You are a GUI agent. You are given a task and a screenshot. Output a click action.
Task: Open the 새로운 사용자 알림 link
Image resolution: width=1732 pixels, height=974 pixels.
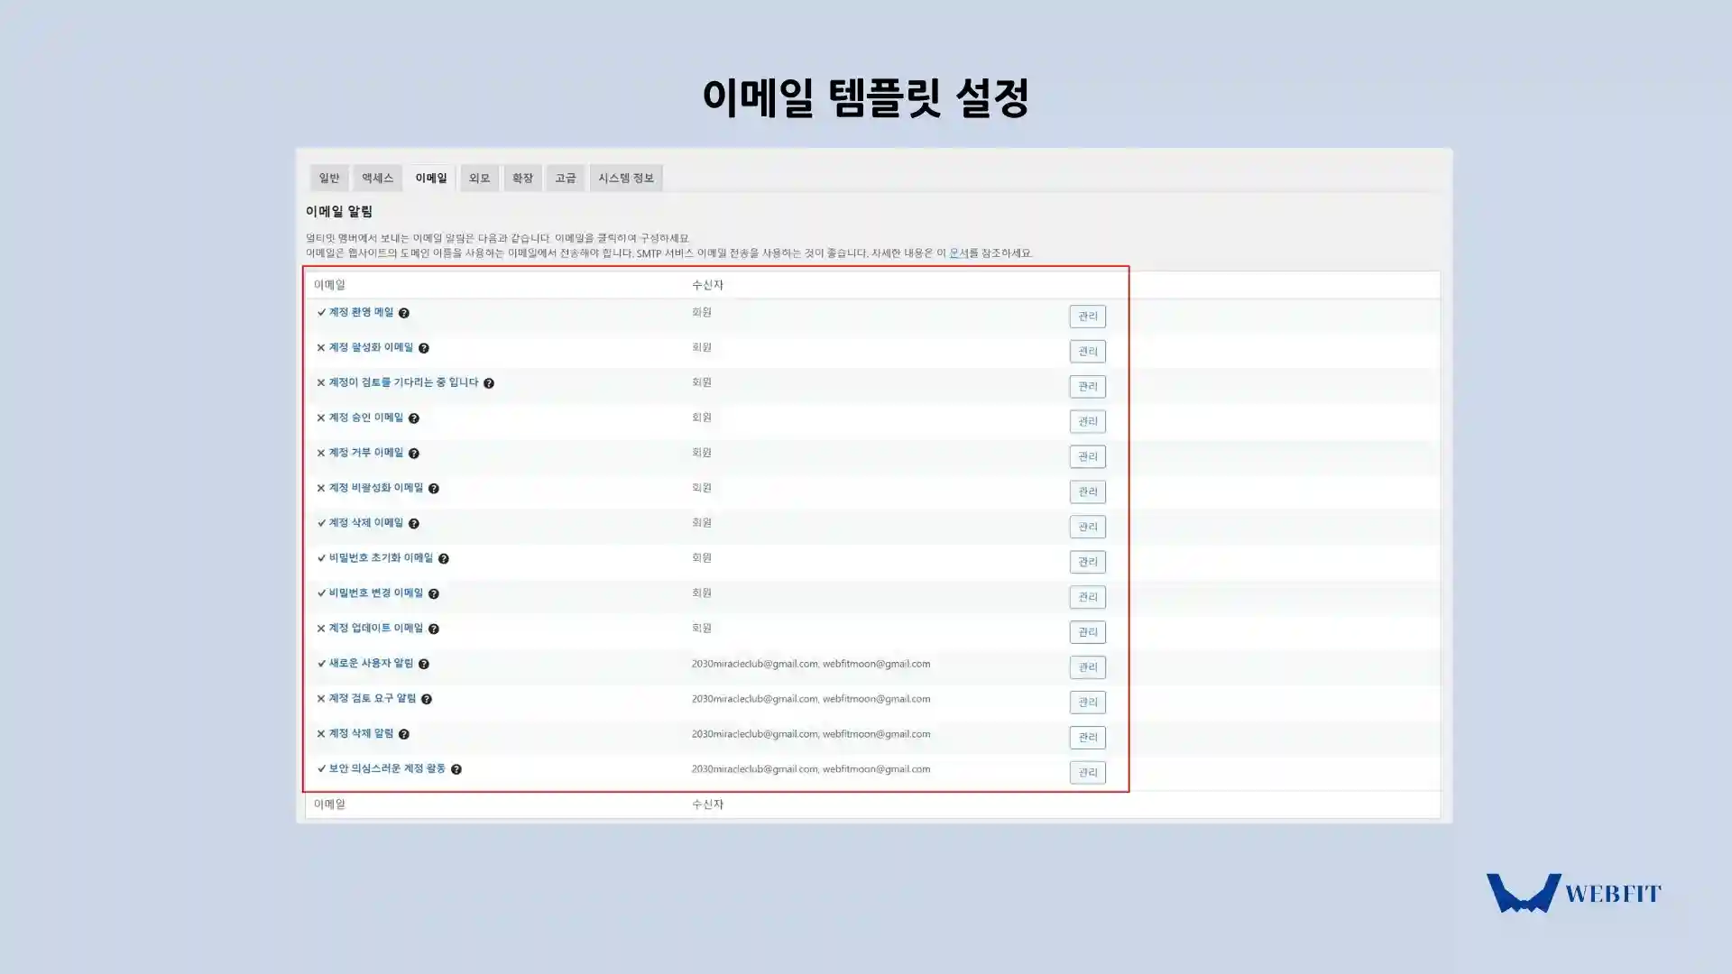coord(371,664)
